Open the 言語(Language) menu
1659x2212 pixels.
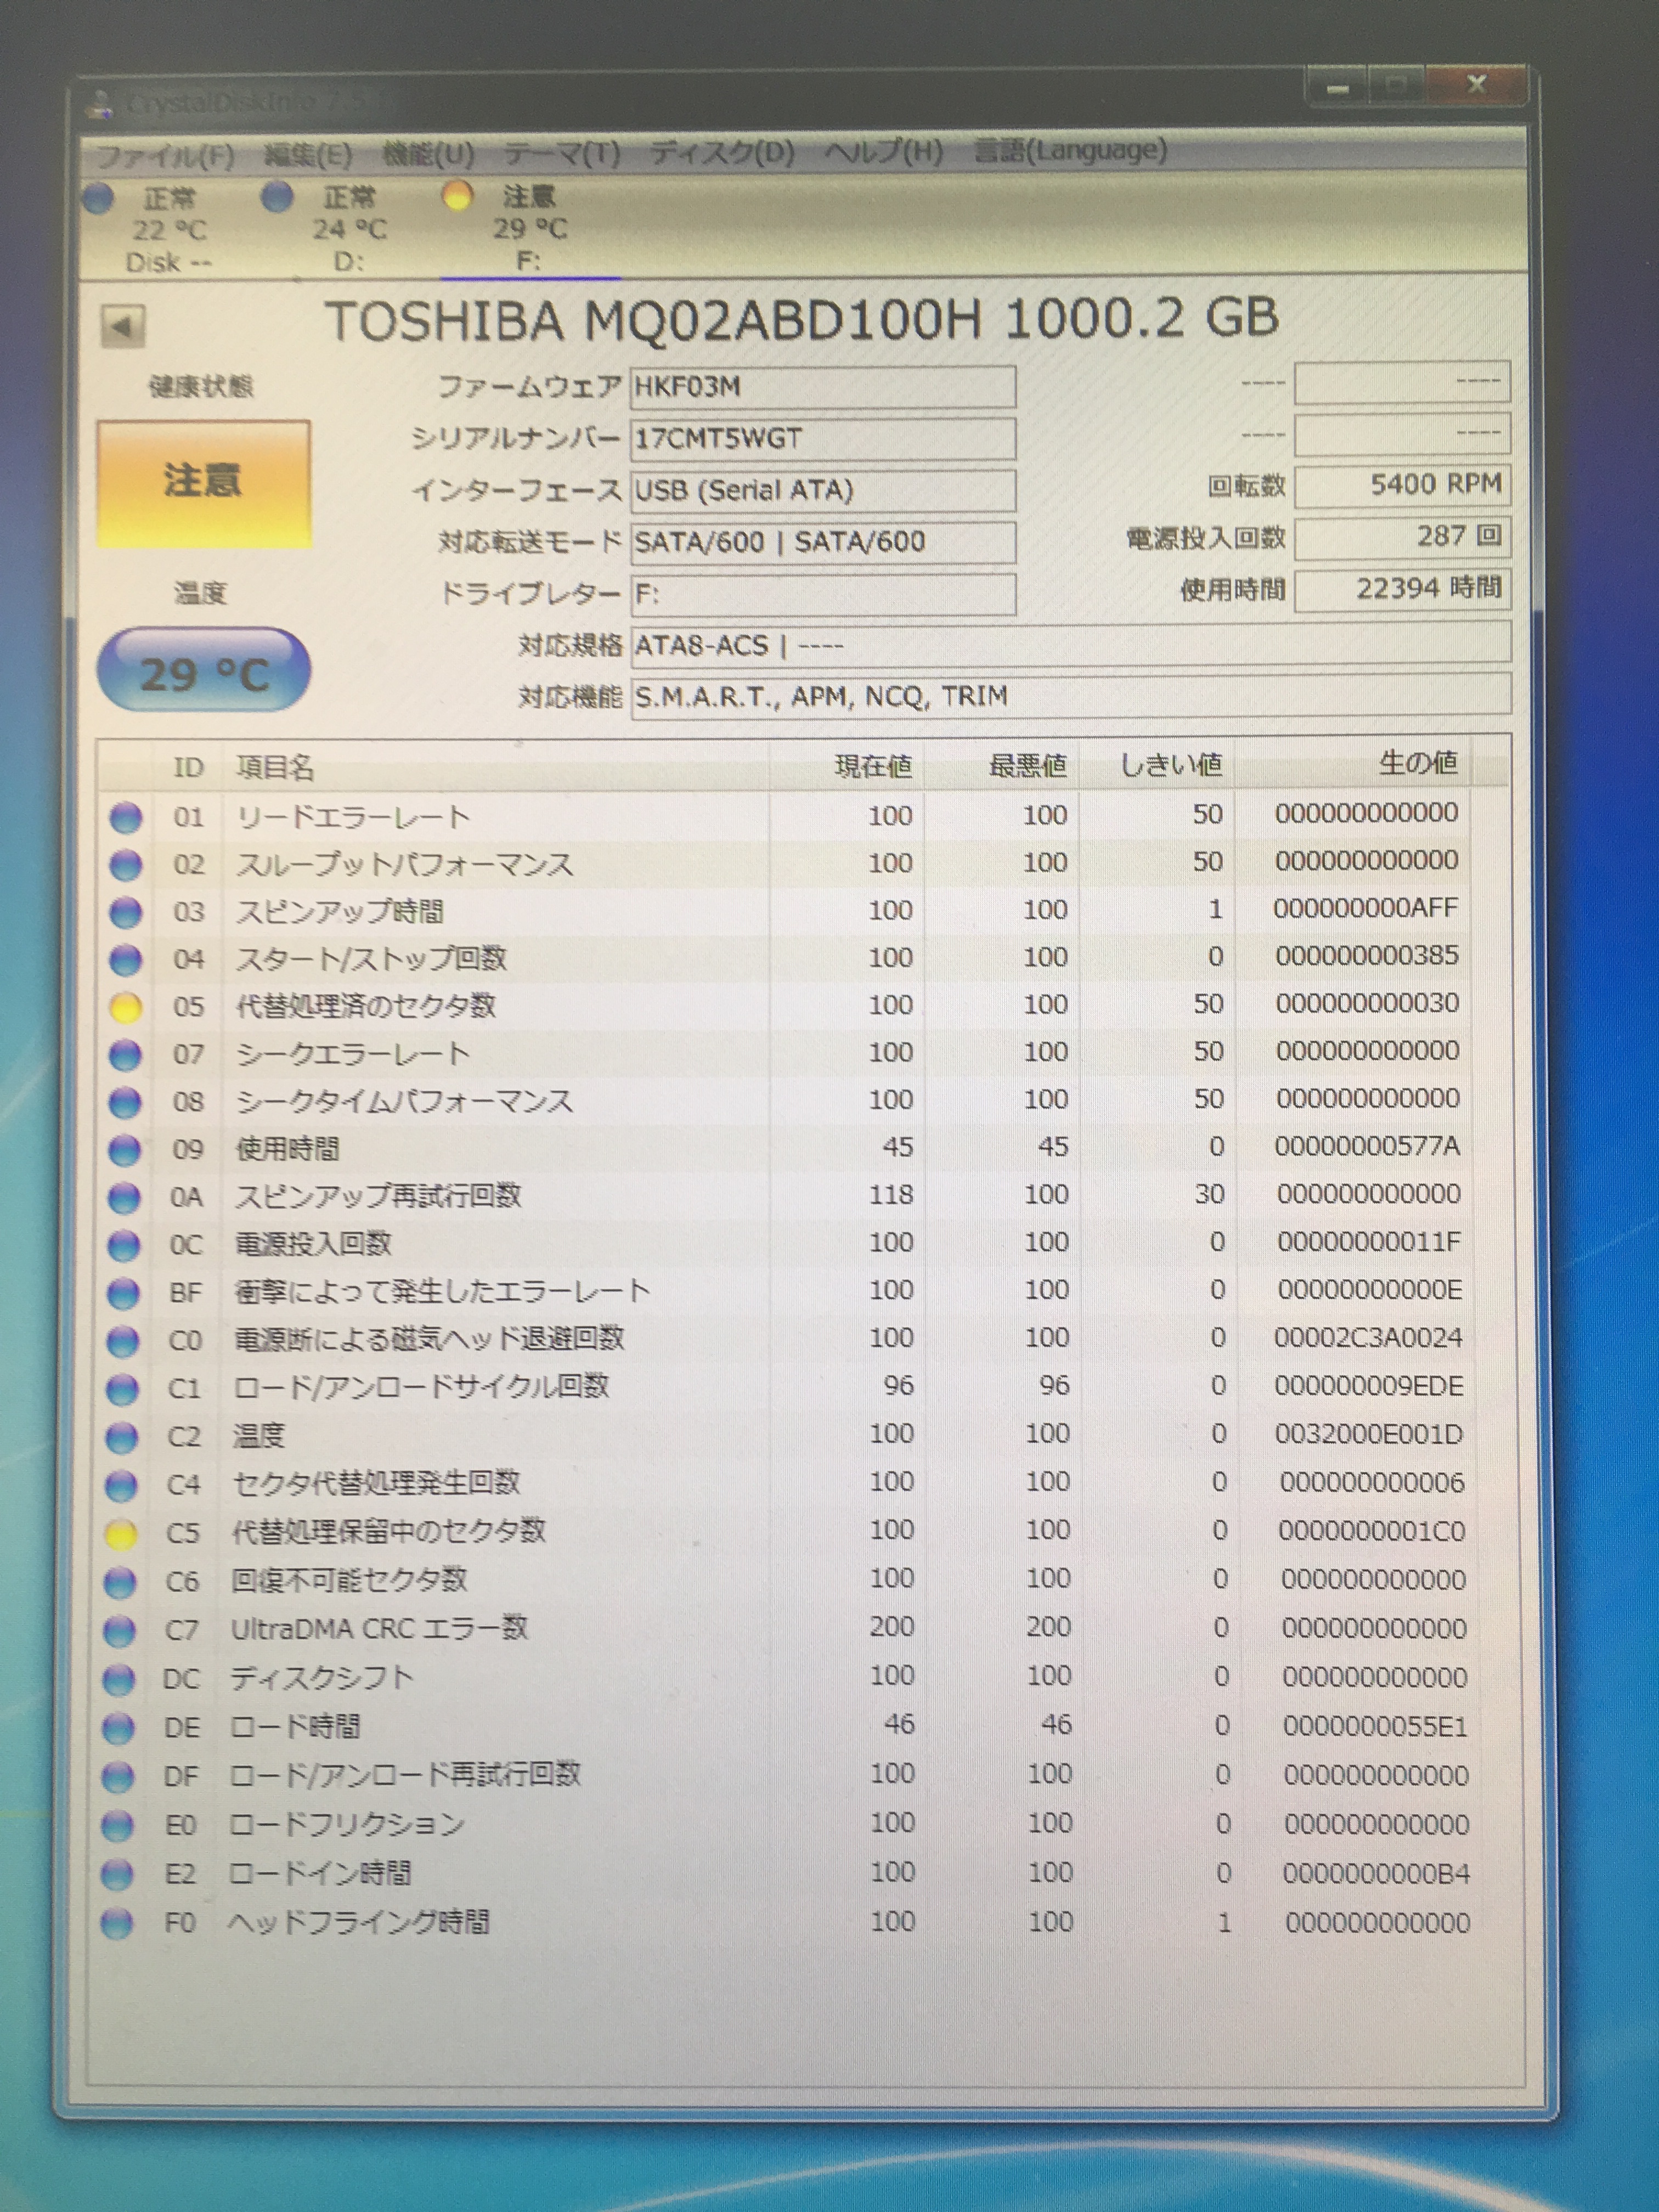[x=1071, y=150]
